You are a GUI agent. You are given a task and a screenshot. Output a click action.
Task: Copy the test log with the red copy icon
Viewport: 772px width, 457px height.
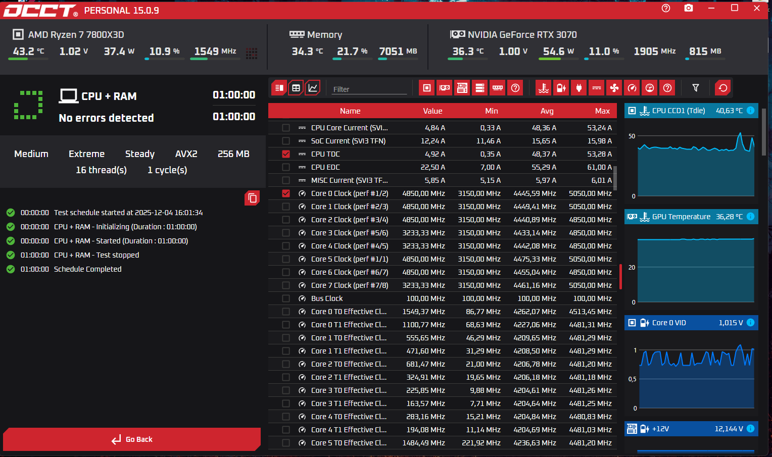click(252, 198)
